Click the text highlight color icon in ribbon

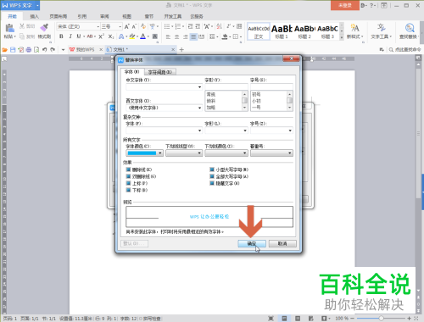tap(131, 36)
